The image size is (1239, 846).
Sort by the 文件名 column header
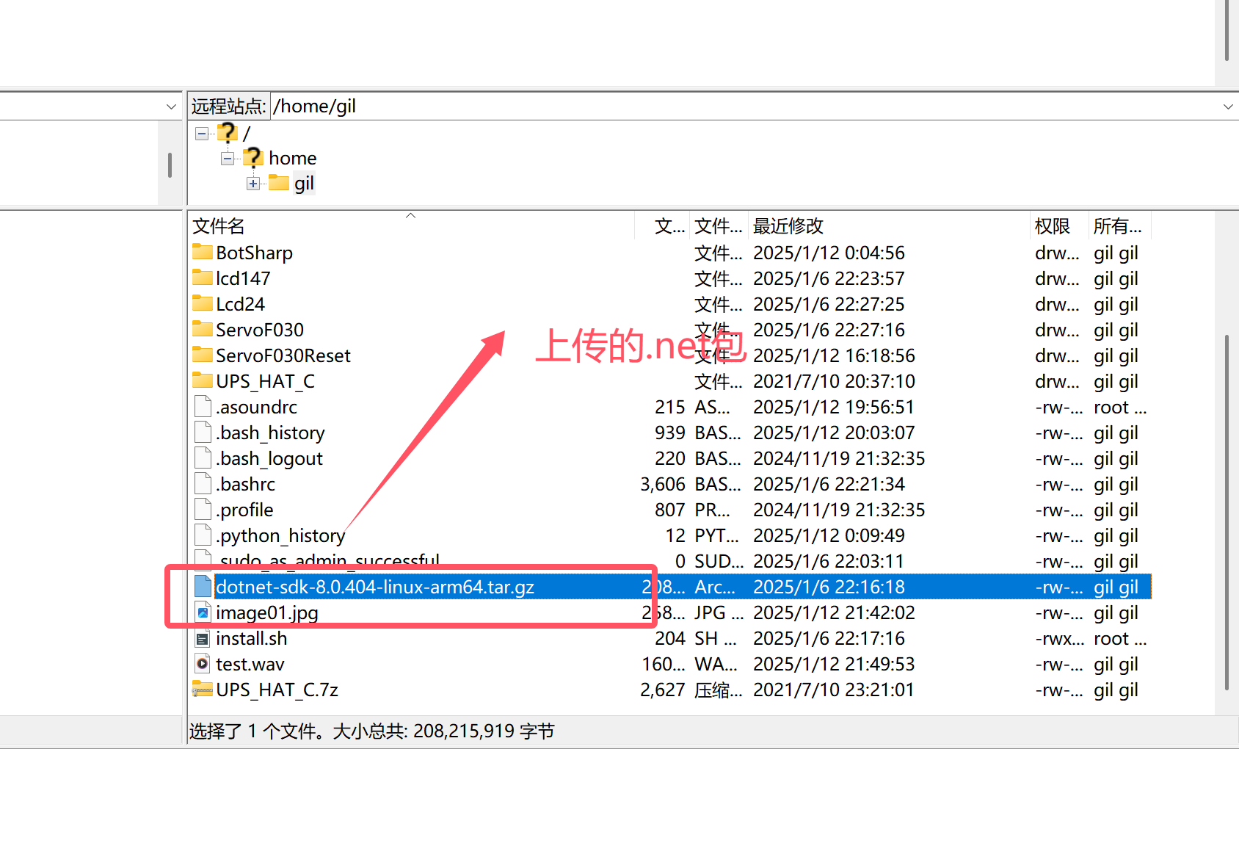pos(411,226)
